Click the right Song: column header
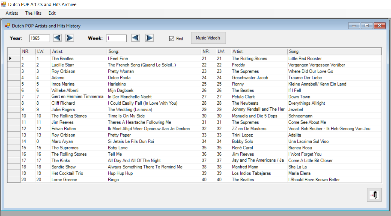The image size is (391, 216). 334,52
